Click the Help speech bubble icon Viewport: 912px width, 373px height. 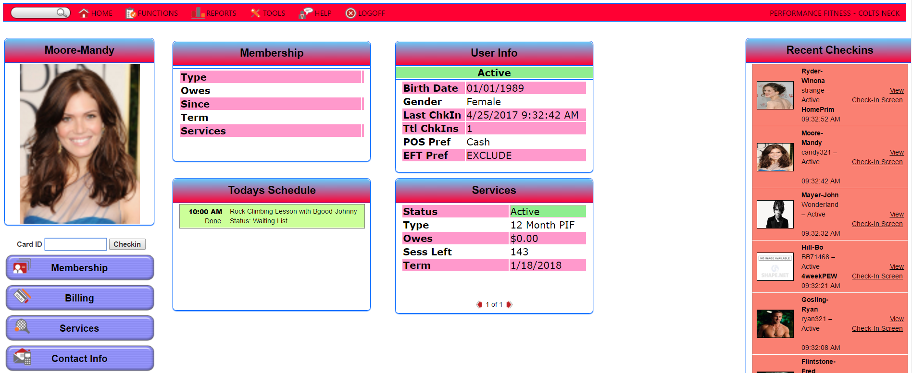pos(305,13)
